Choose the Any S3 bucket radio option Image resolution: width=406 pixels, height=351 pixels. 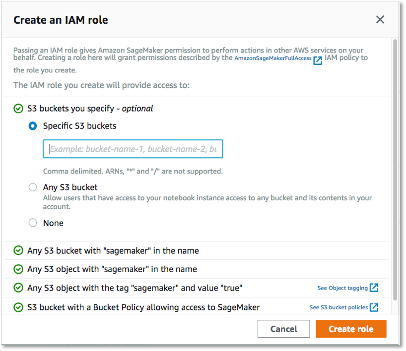click(33, 187)
